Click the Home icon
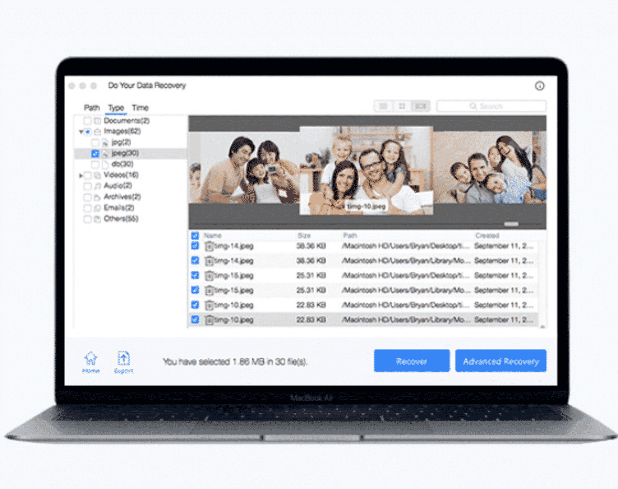Image resolution: width=618 pixels, height=489 pixels. pos(91,358)
